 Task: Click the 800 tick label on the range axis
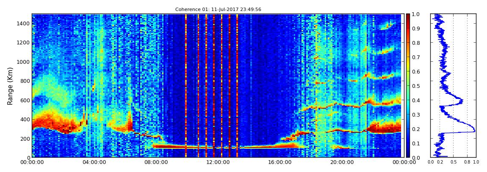pyautogui.click(x=25, y=81)
